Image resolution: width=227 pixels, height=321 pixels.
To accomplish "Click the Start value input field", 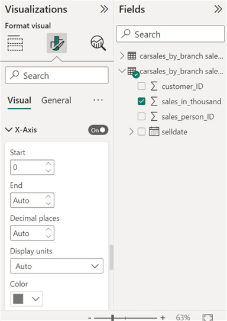I will (32, 167).
